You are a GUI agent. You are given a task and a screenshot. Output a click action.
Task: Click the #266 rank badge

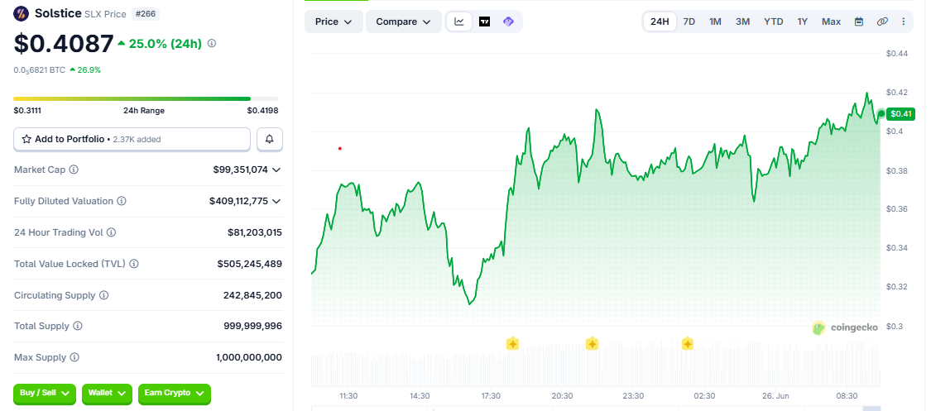pyautogui.click(x=146, y=13)
